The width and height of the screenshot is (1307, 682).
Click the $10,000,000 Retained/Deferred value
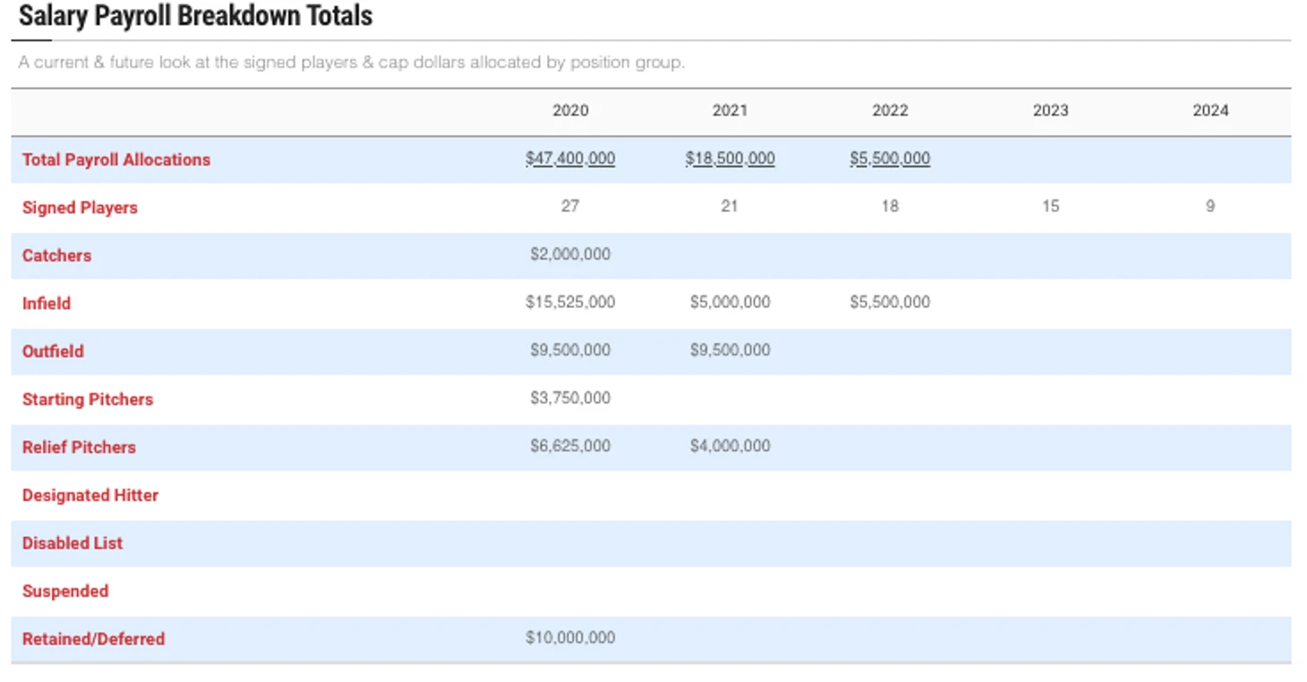[x=570, y=637]
